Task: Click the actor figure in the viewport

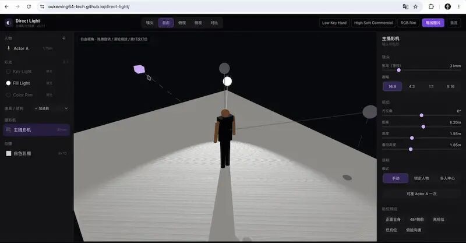Action: coord(225,138)
